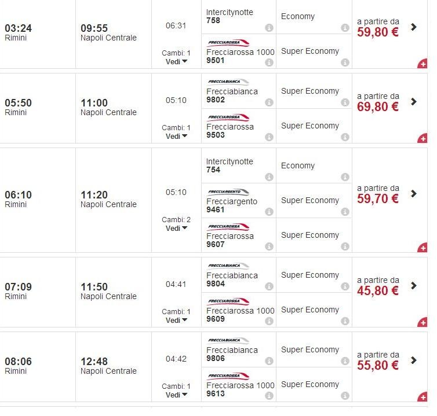Click info icon for Frecciabianca 9806

click(269, 361)
